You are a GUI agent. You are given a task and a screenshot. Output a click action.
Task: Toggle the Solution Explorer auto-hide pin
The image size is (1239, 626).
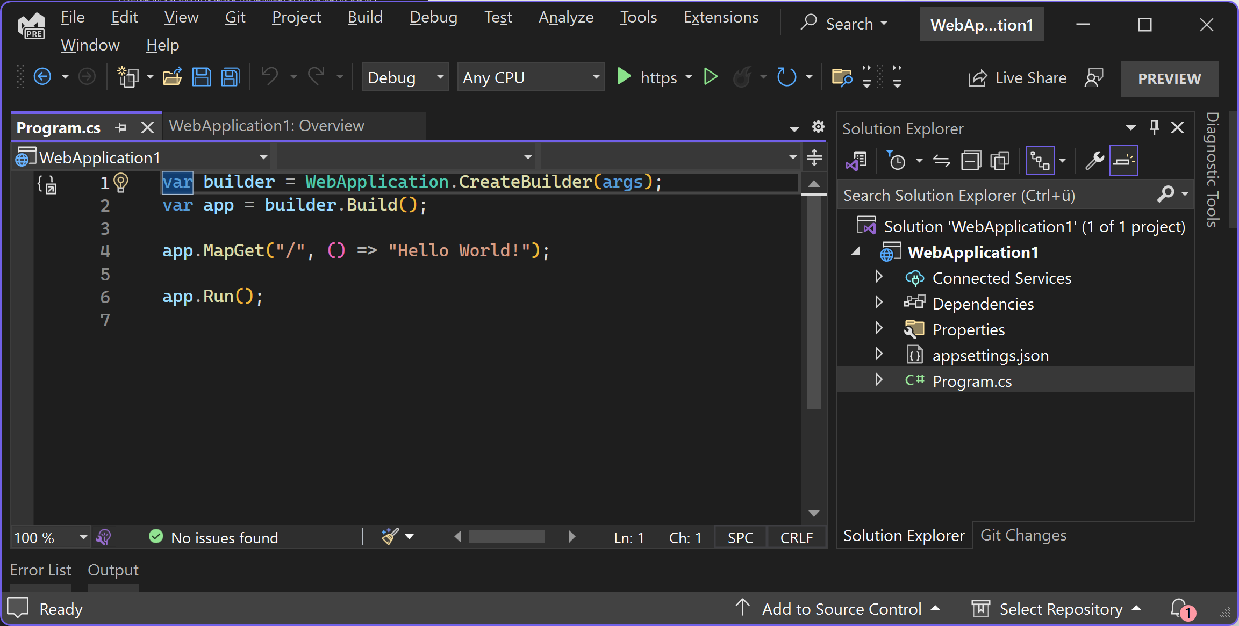(x=1154, y=128)
